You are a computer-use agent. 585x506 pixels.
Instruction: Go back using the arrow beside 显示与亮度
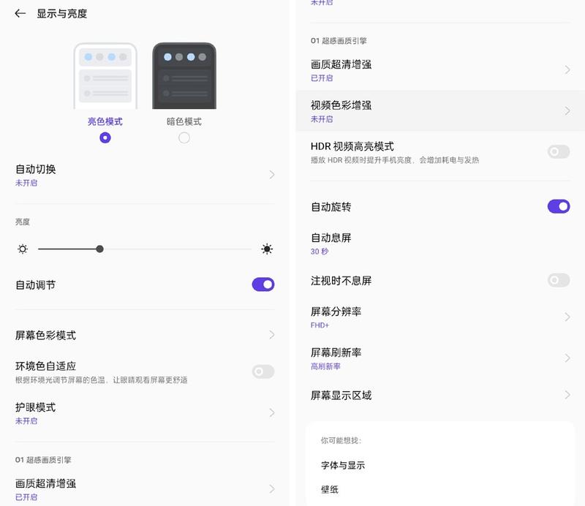20,14
